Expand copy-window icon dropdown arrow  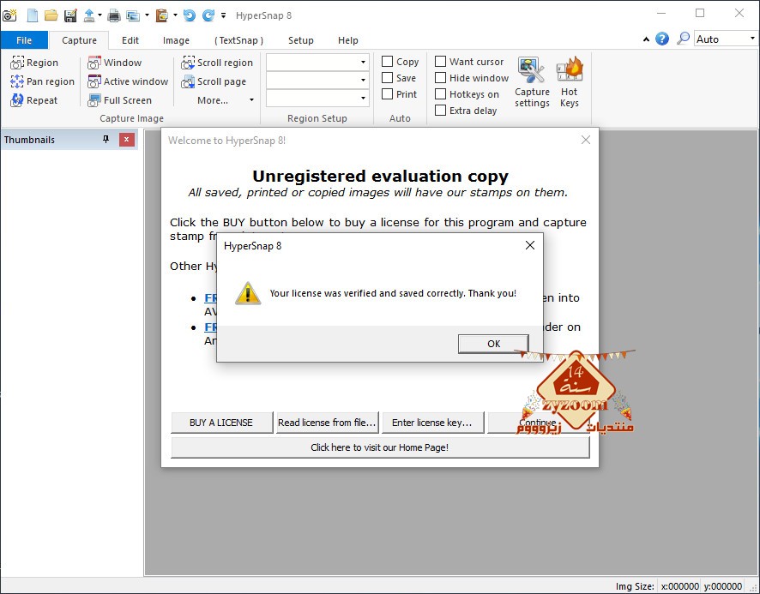pyautogui.click(x=147, y=15)
